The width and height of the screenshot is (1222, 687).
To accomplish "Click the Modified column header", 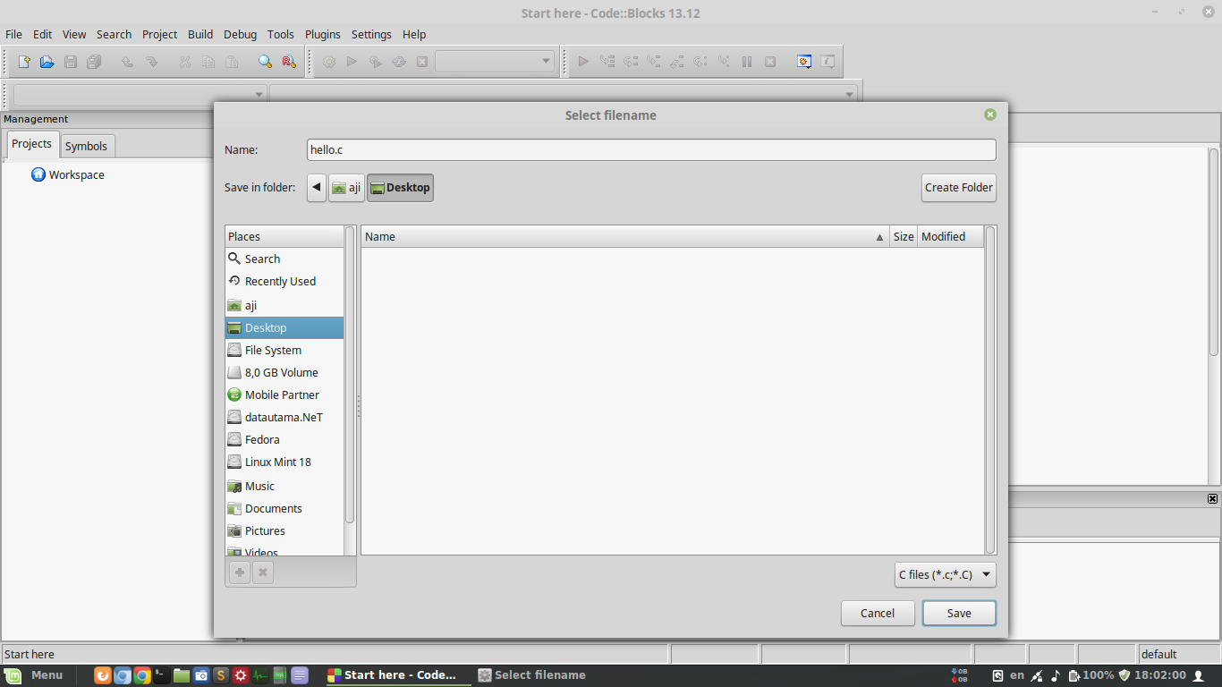I will tap(950, 236).
